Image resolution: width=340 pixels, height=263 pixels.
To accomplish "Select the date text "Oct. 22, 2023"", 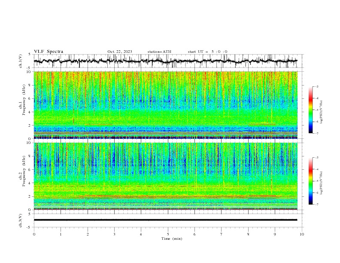I will 120,52.
